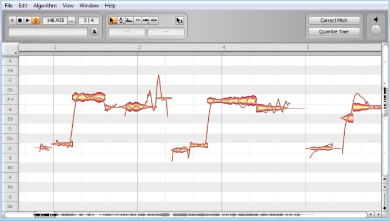Screen dimensions: 390x221
Task: Stop playback with the Stop button
Action: click(x=20, y=21)
